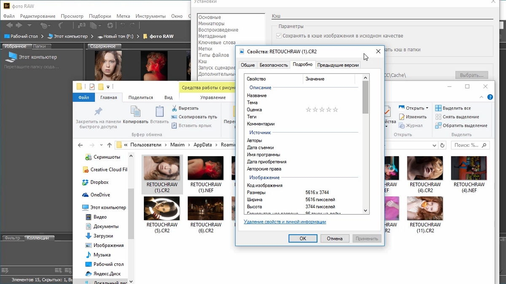Click Pin to Quick access pin icon
The image size is (506, 284).
pyautogui.click(x=98, y=111)
